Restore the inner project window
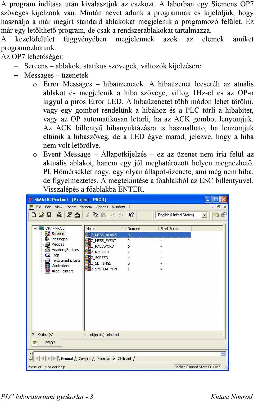The image size is (254, 401). (x=219, y=207)
